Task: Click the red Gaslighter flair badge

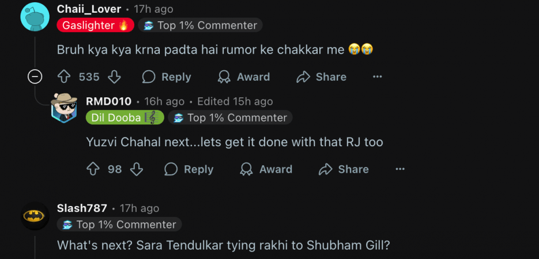Action: pos(95,25)
